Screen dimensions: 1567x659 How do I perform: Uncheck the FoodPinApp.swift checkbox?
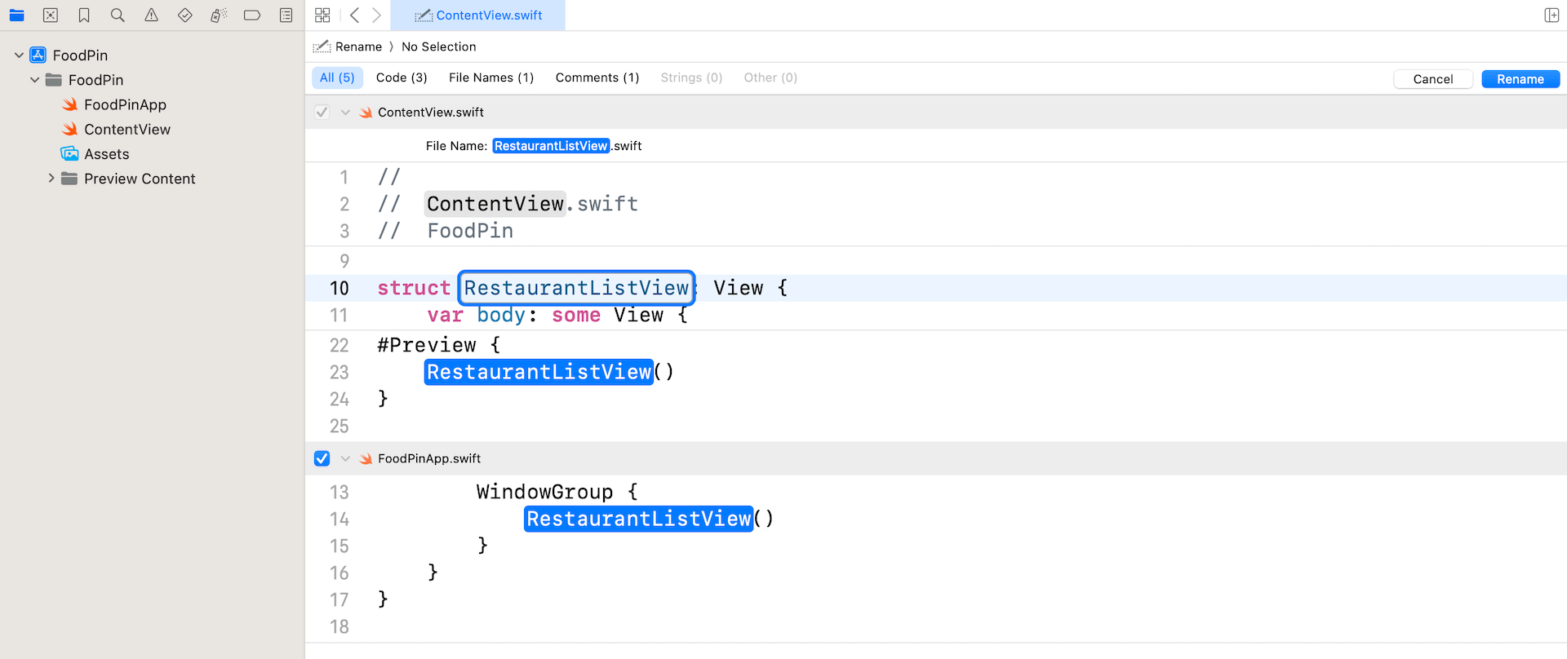322,458
